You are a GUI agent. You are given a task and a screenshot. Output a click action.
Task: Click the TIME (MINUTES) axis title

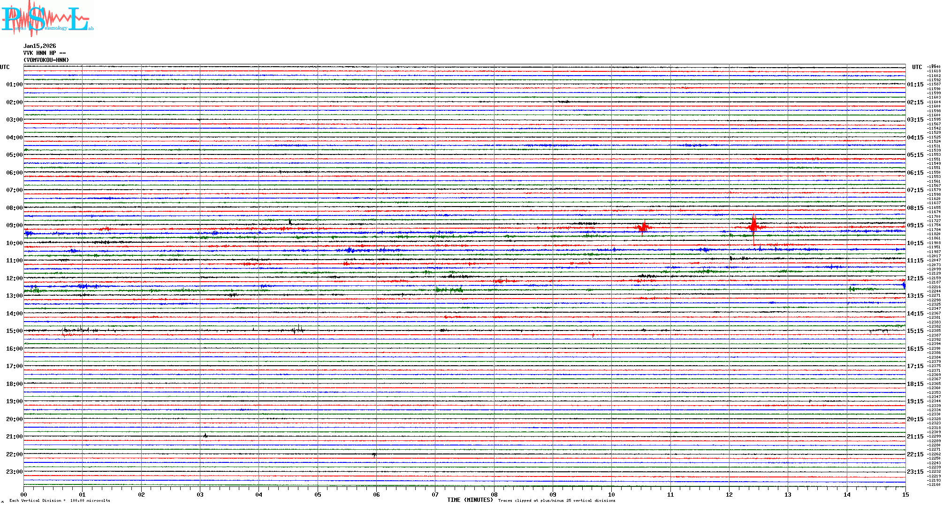tap(470, 500)
